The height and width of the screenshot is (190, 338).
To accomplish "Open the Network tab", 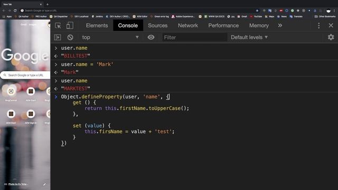I will click(188, 25).
